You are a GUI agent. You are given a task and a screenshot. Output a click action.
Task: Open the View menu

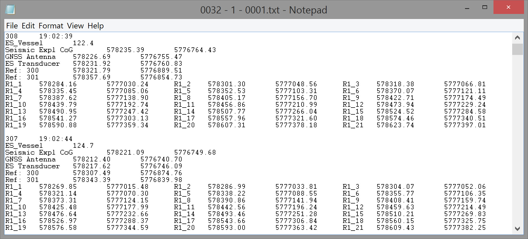click(75, 26)
